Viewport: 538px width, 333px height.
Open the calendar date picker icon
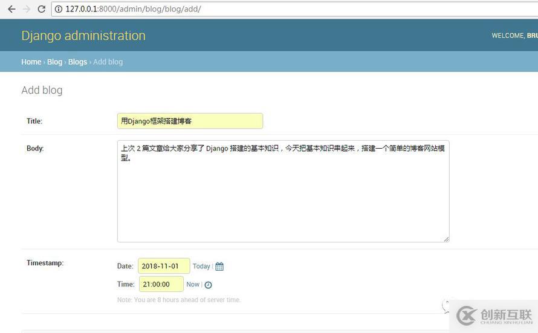pyautogui.click(x=219, y=267)
